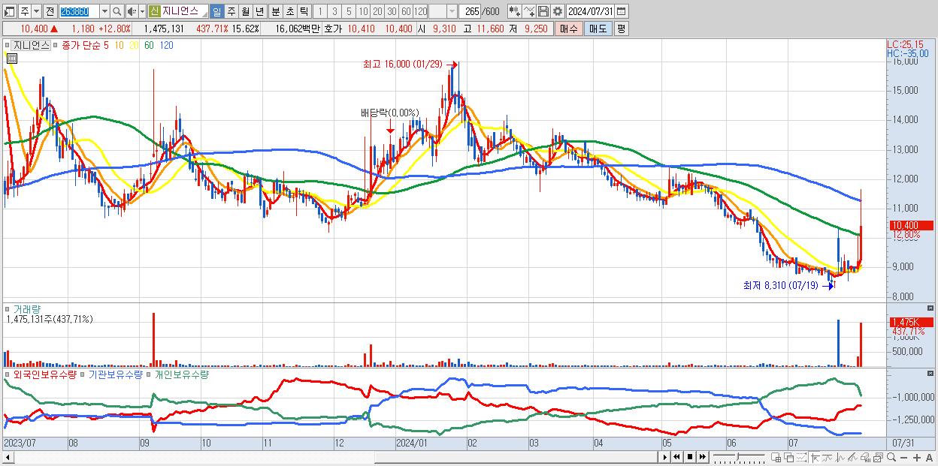Image resolution: width=938 pixels, height=466 pixels.
Task: Click the plus zoom-in icon at bottom
Action: 917,457
